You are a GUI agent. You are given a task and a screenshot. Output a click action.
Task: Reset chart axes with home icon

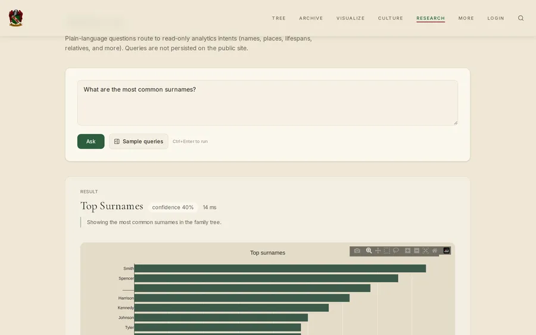pyautogui.click(x=435, y=251)
